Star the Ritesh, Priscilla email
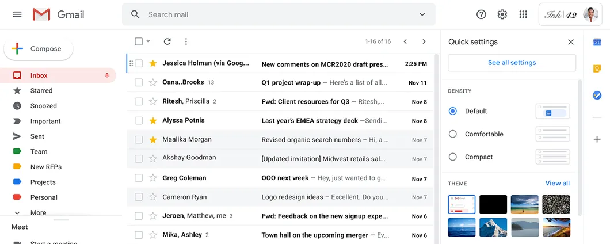This screenshot has width=610, height=244. (x=153, y=101)
